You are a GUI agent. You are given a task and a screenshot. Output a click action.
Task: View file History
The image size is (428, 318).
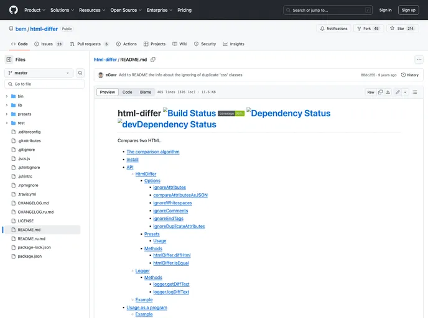410,75
